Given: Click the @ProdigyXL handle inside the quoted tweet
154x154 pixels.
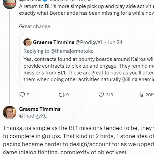Looking at the screenshot, I should pos(89,42).
